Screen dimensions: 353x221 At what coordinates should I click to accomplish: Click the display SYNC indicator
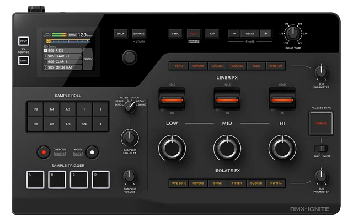72,35
